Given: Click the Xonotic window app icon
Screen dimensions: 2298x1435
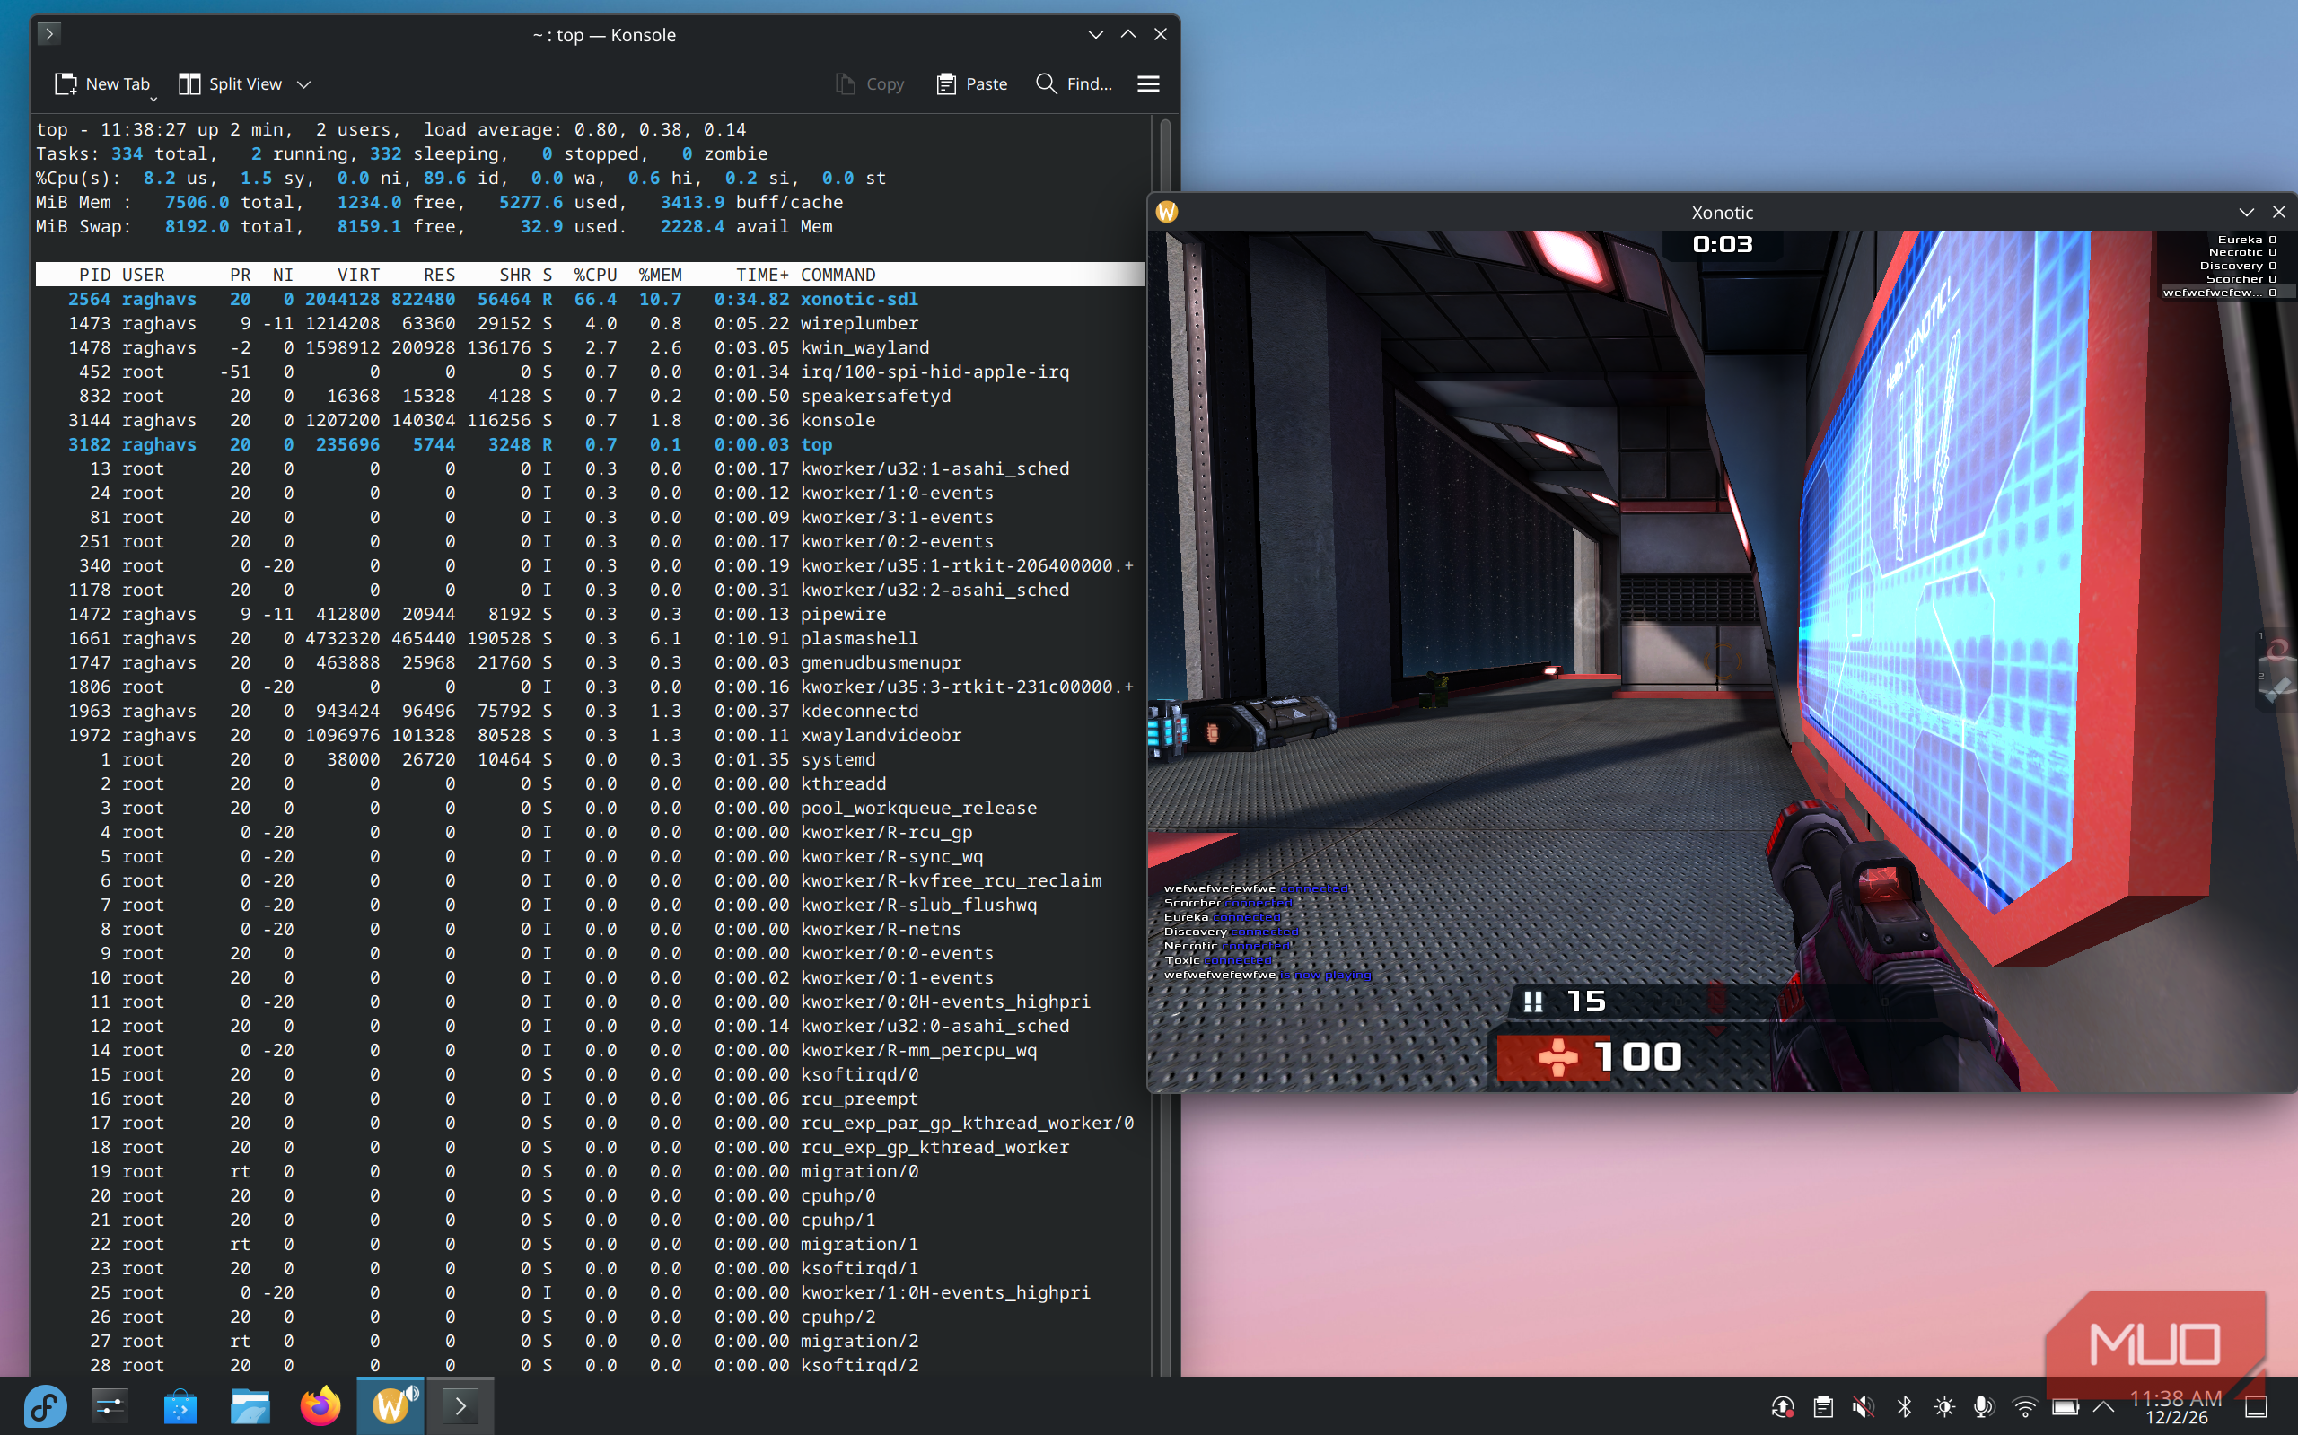Looking at the screenshot, I should tap(1167, 212).
